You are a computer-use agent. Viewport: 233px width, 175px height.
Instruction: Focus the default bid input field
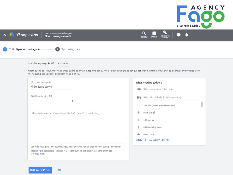click(x=52, y=101)
